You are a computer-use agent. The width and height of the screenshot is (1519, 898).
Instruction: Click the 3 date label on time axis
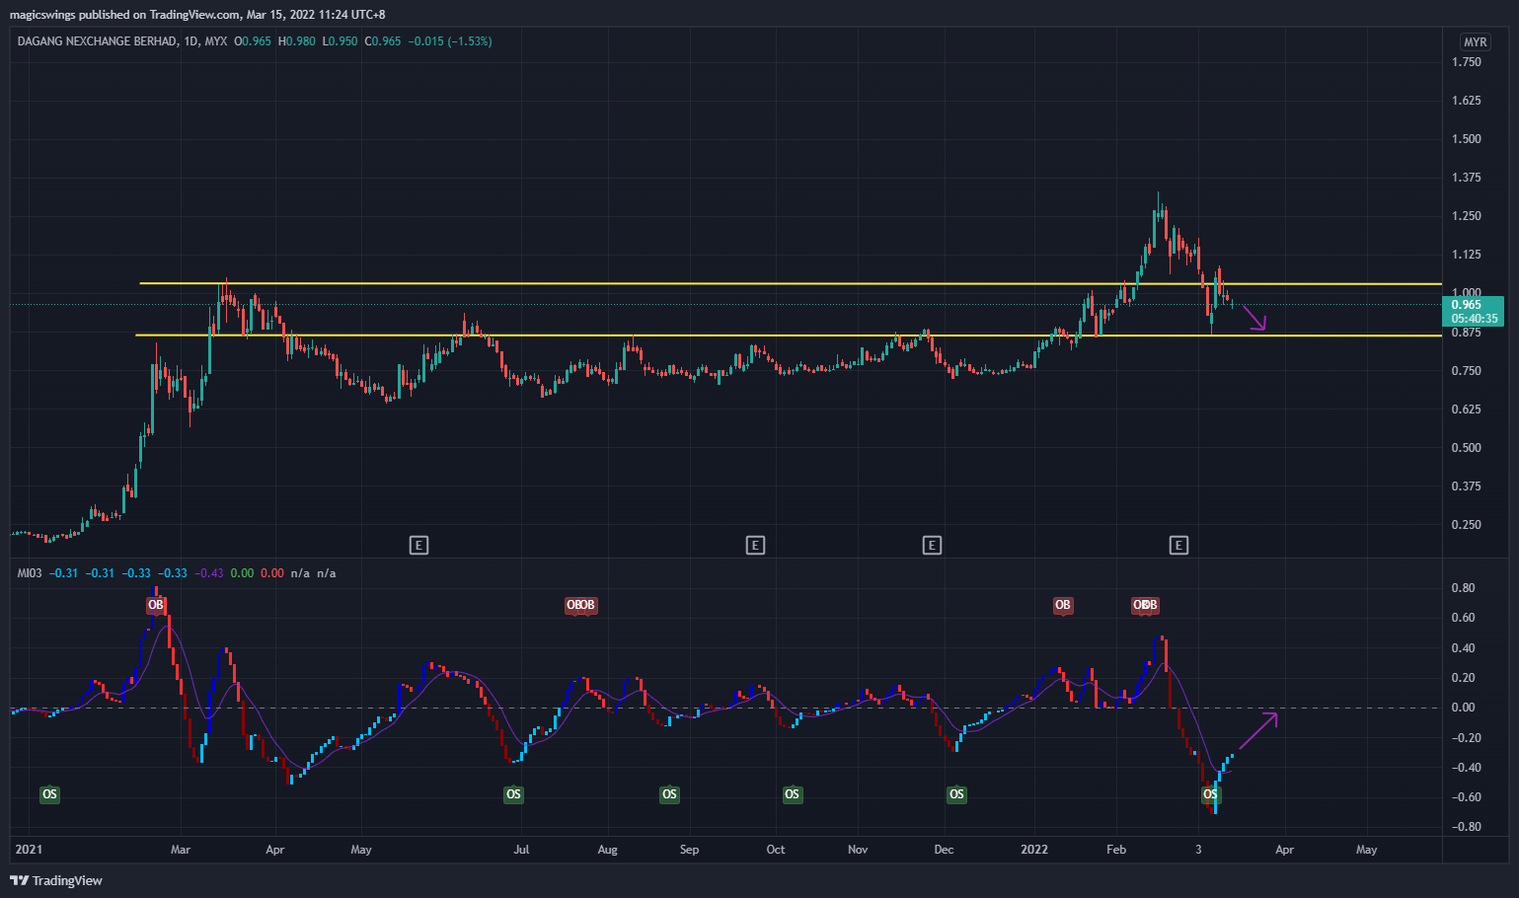1198,850
